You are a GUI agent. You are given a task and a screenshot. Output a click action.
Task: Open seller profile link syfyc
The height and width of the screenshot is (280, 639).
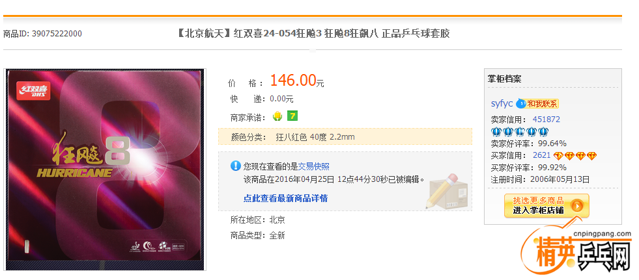pyautogui.click(x=502, y=103)
